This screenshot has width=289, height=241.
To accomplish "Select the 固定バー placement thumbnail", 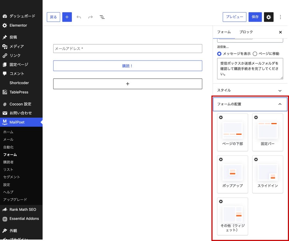I will pyautogui.click(x=267, y=132).
